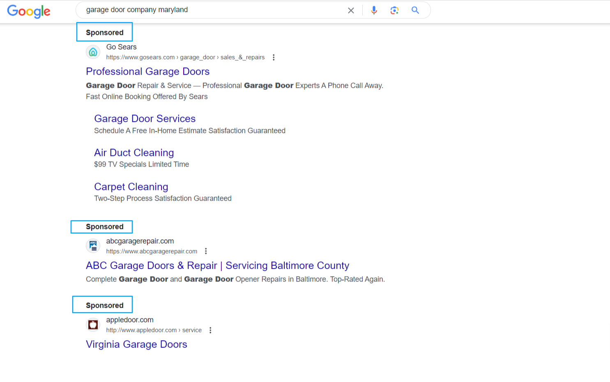Open the three-dot menu for Go Sears result

[274, 57]
